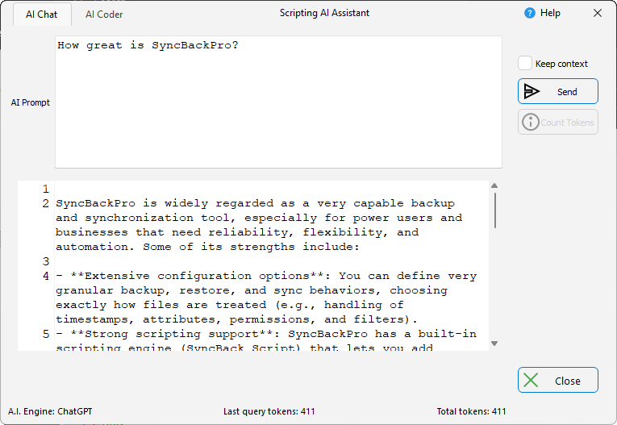Click the A.I. Engine: ChatGPT status label

click(50, 411)
